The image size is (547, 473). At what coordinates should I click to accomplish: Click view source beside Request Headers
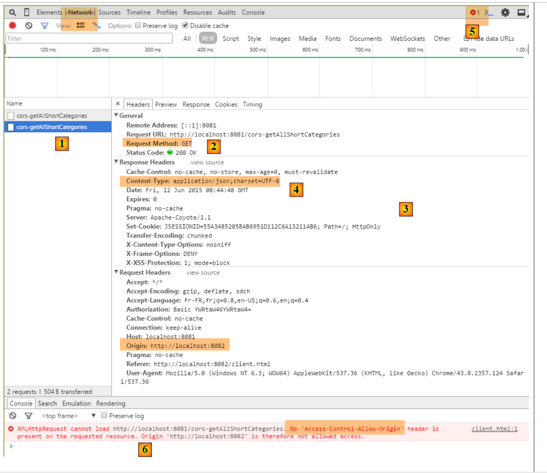tap(203, 273)
